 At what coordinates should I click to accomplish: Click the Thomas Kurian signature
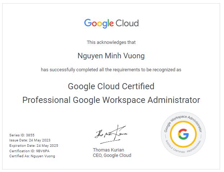[111, 134]
